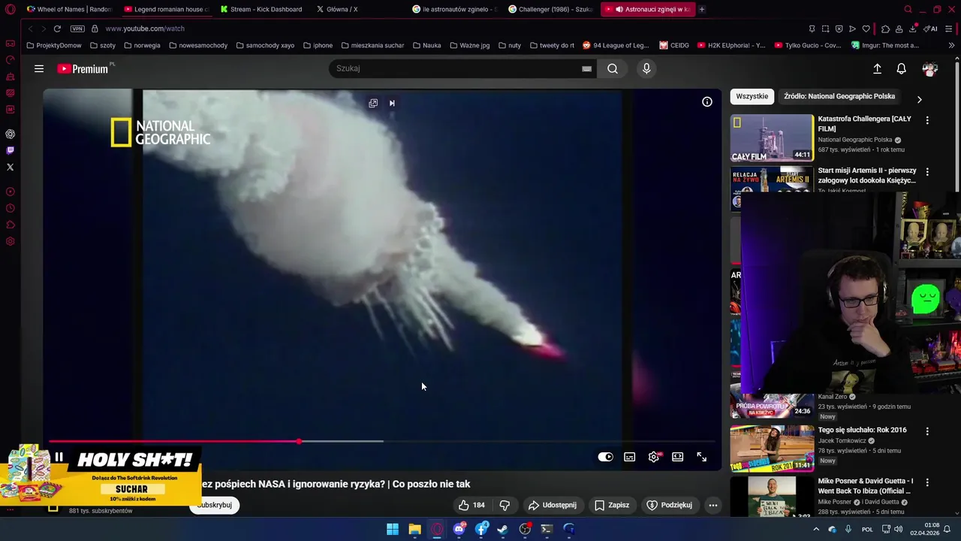This screenshot has height=541, width=961.
Task: Switch to Stream - Kick Dashboard tab
Action: coord(261,9)
